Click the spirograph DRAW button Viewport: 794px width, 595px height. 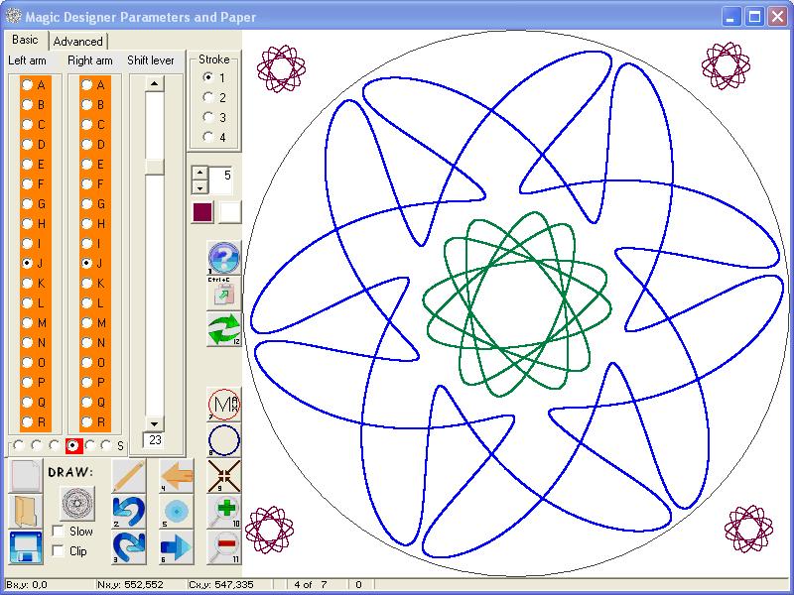point(77,504)
